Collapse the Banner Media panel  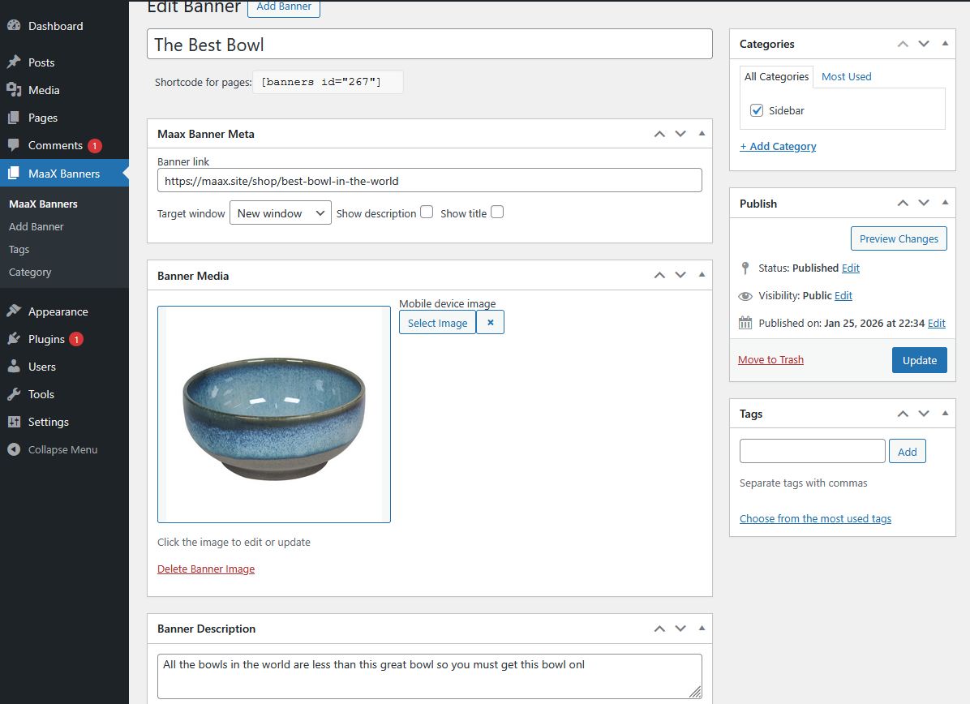(x=702, y=276)
